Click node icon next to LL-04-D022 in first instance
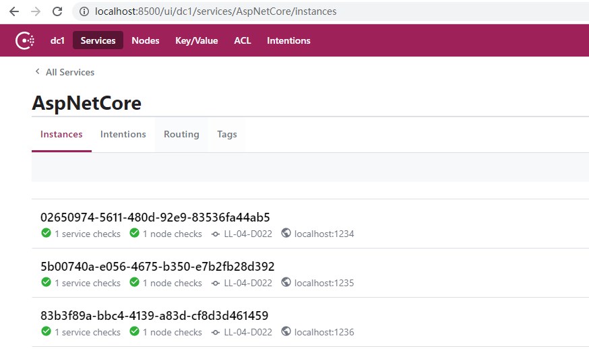 [x=215, y=234]
